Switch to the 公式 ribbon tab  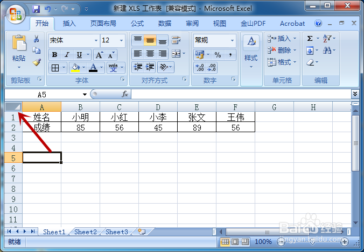pyautogui.click(x=137, y=24)
